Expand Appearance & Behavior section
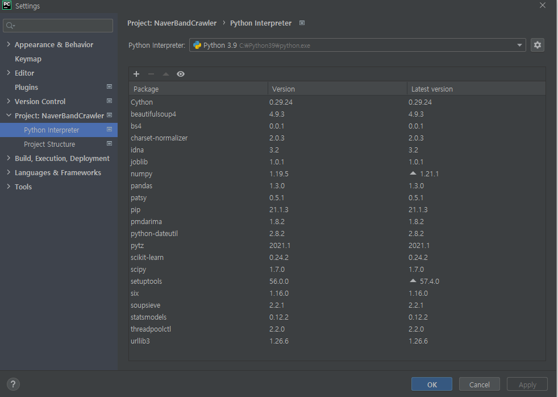 (9, 44)
